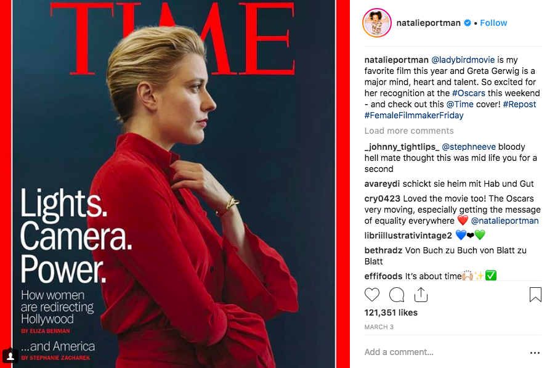Open the @Time mention link
555x368 pixels.
(460, 104)
